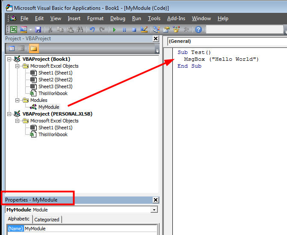Open the Help menu
This screenshot has width=287, height=235.
(223, 18)
